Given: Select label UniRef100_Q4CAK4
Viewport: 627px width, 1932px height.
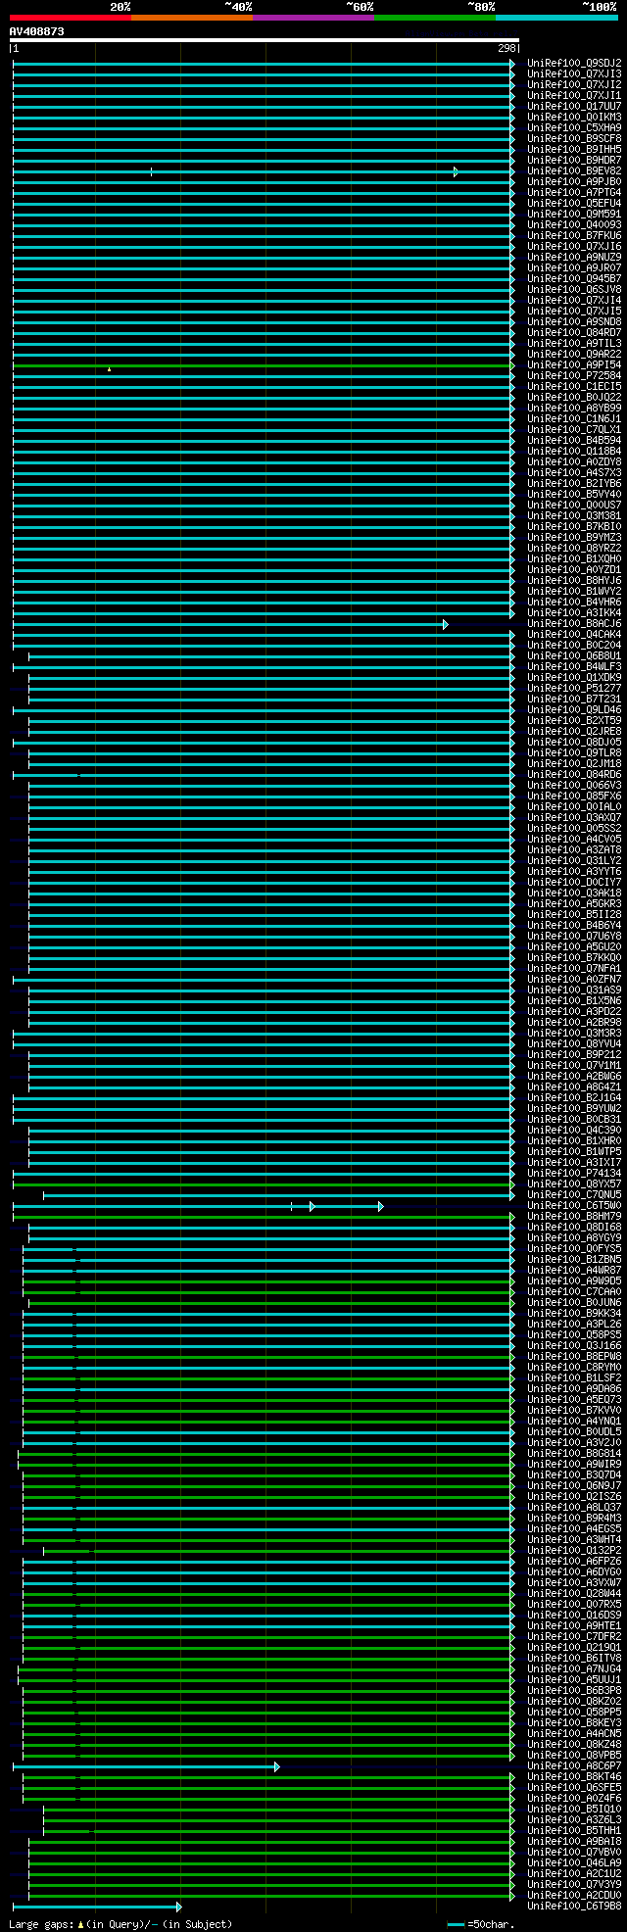Looking at the screenshot, I should (574, 634).
